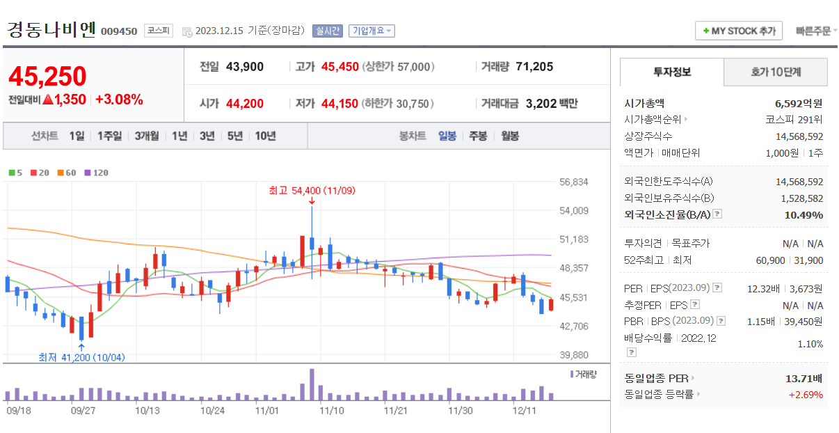The image size is (839, 433).
Task: Click the 60,900 52-week high value
Action: (770, 260)
